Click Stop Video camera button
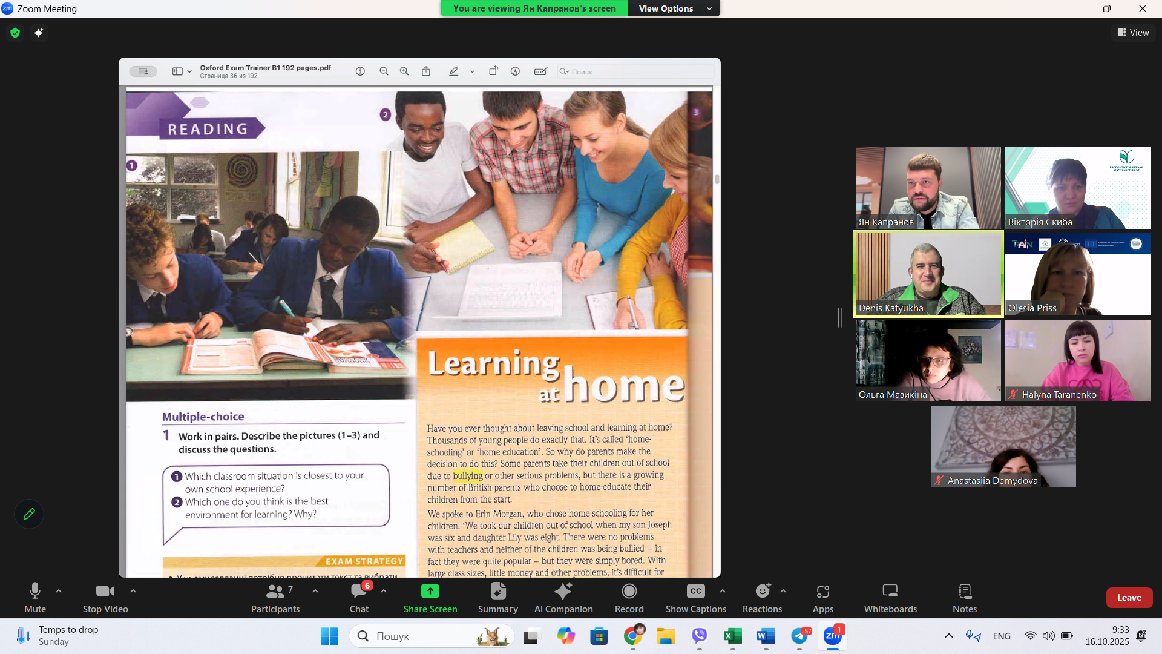 coord(105,597)
